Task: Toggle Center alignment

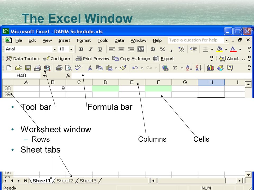Action: pyautogui.click(x=121, y=49)
